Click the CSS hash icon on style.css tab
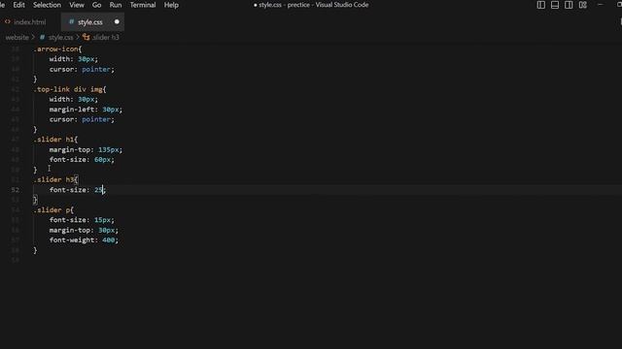 click(71, 21)
